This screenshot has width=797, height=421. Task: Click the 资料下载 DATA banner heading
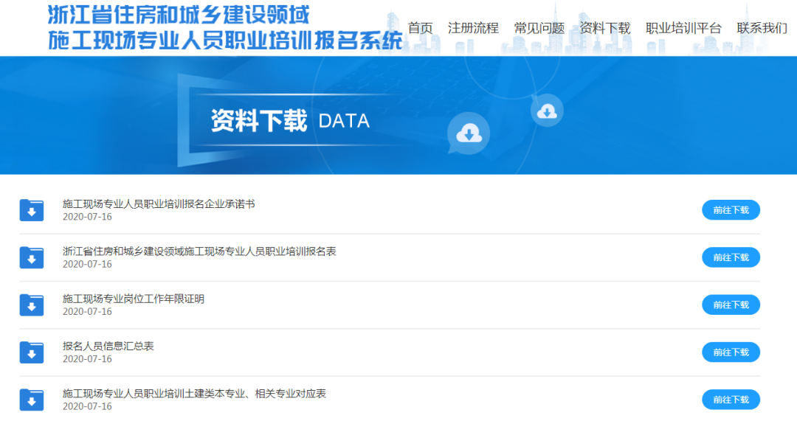pos(290,121)
